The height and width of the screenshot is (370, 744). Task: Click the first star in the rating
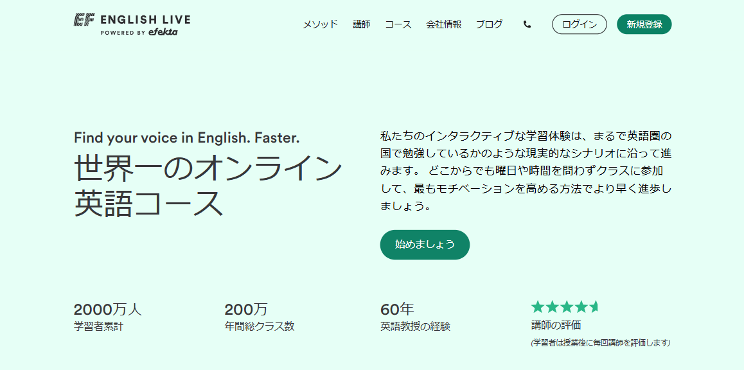click(538, 306)
